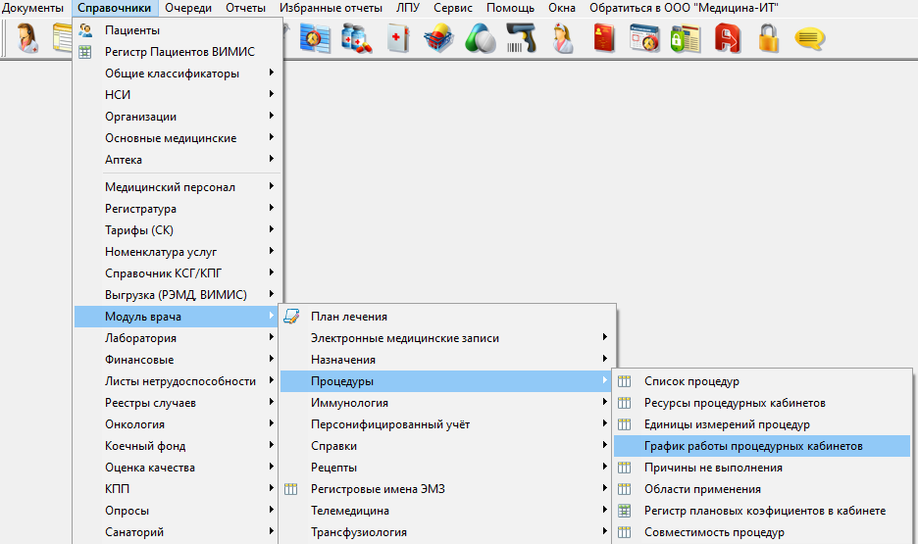Click the white first-aid kit icon
Viewport: 918px width, 544px height.
397,38
